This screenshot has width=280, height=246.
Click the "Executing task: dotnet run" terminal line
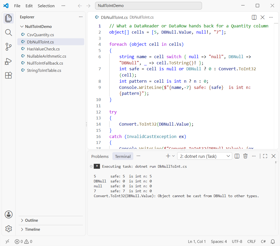pyautogui.click(x=144, y=166)
